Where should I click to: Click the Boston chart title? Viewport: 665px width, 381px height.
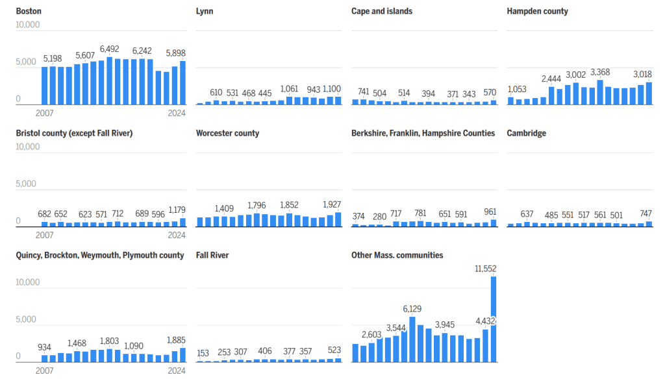tap(29, 11)
